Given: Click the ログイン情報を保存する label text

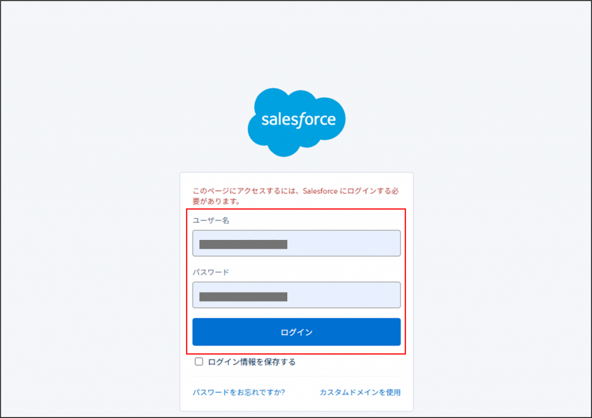Looking at the screenshot, I should click(x=251, y=362).
